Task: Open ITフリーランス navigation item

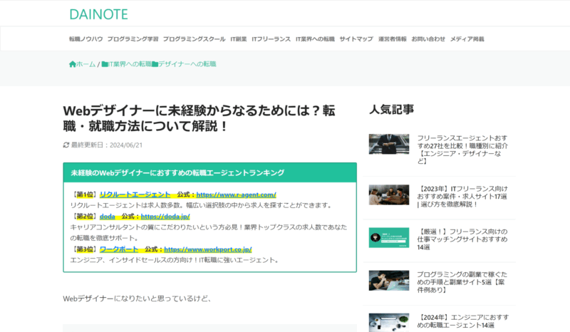Action: (x=271, y=38)
